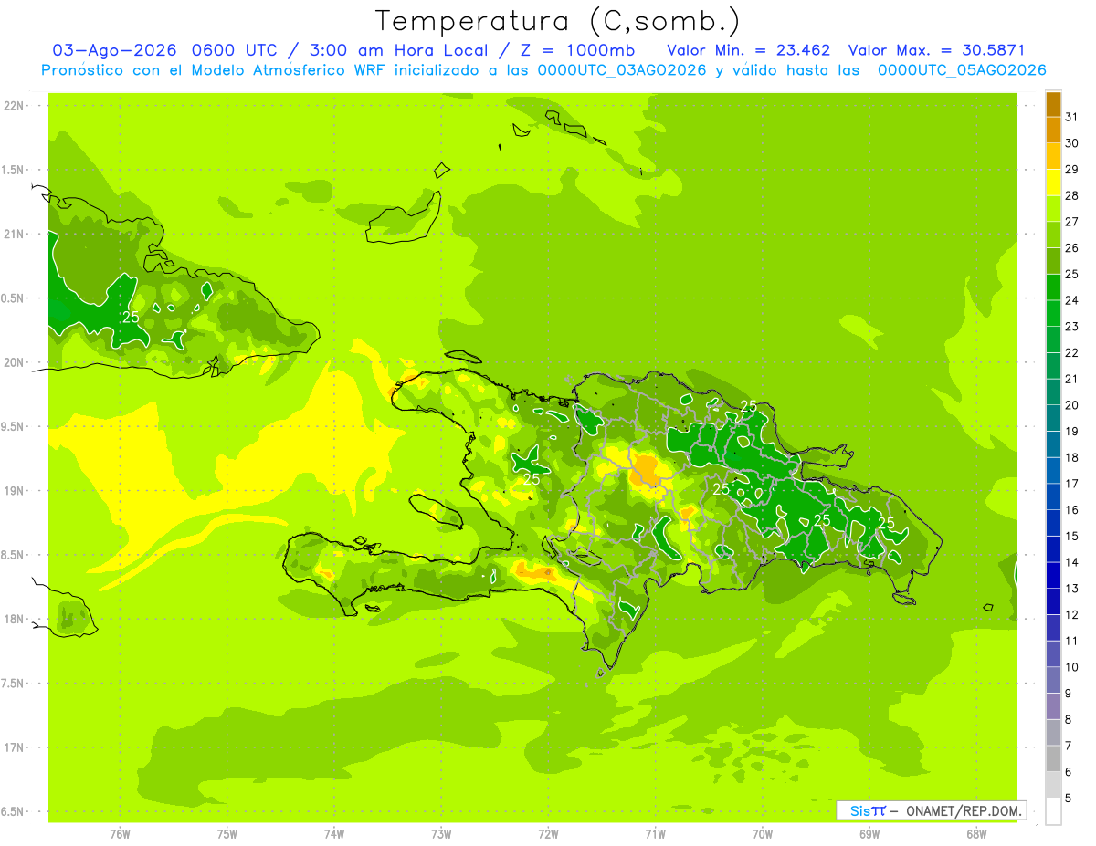This screenshot has width=1096, height=846.
Task: Click the '22N' latitude axis label
Action: (x=13, y=106)
